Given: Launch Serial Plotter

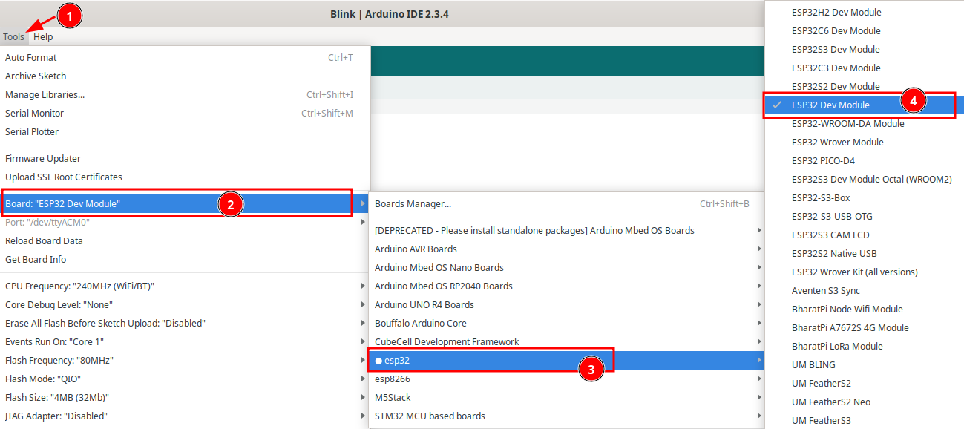Looking at the screenshot, I should 185,131.
